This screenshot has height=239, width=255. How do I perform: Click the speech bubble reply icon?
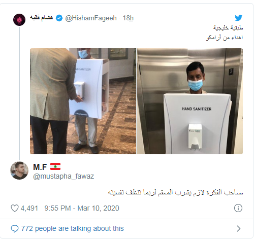pos(15,229)
